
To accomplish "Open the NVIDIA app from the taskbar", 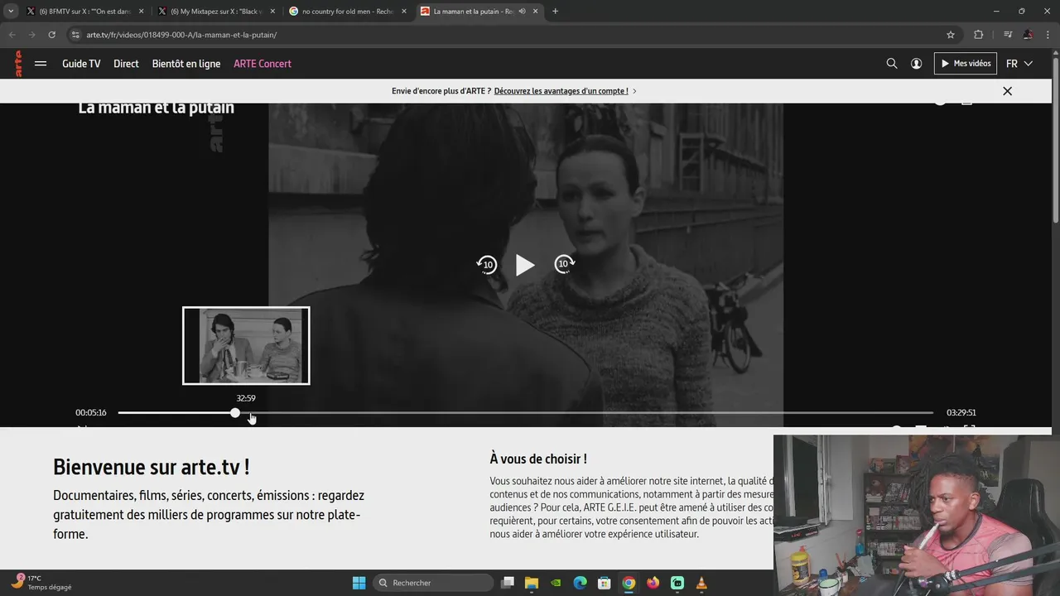I will pyautogui.click(x=556, y=583).
